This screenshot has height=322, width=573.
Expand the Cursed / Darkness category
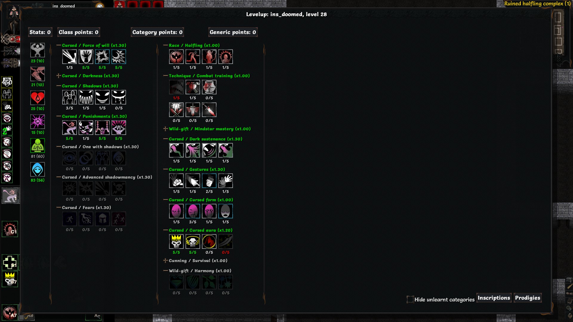[59, 76]
